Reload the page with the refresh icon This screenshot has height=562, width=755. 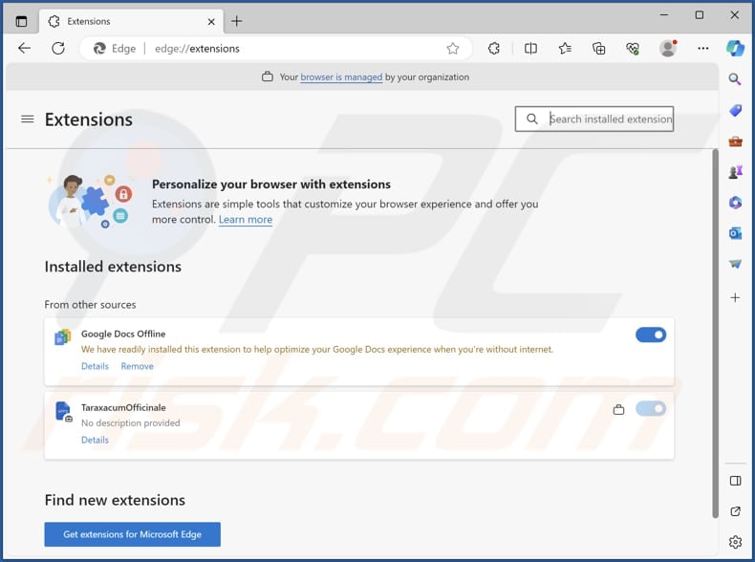click(x=58, y=48)
